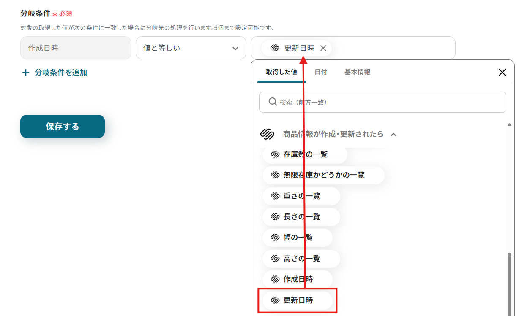Open the 値と等しい condition dropdown
Image resolution: width=522 pixels, height=316 pixels.
(x=191, y=48)
